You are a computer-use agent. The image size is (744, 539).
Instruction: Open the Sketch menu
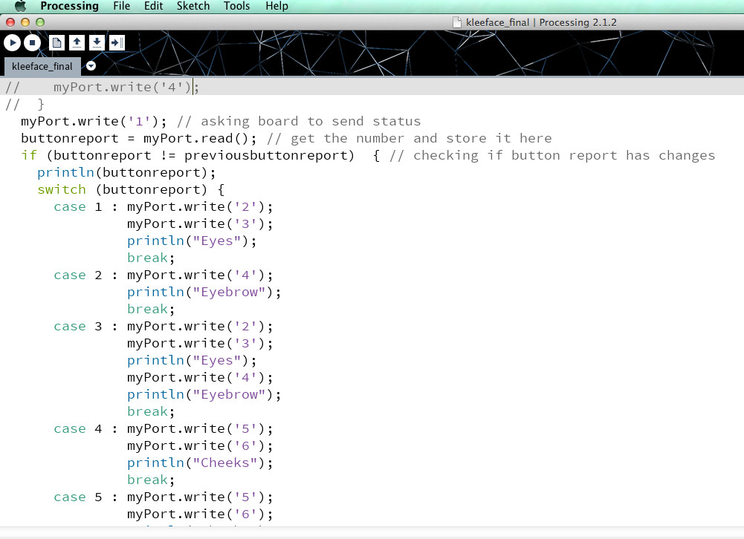(x=193, y=6)
